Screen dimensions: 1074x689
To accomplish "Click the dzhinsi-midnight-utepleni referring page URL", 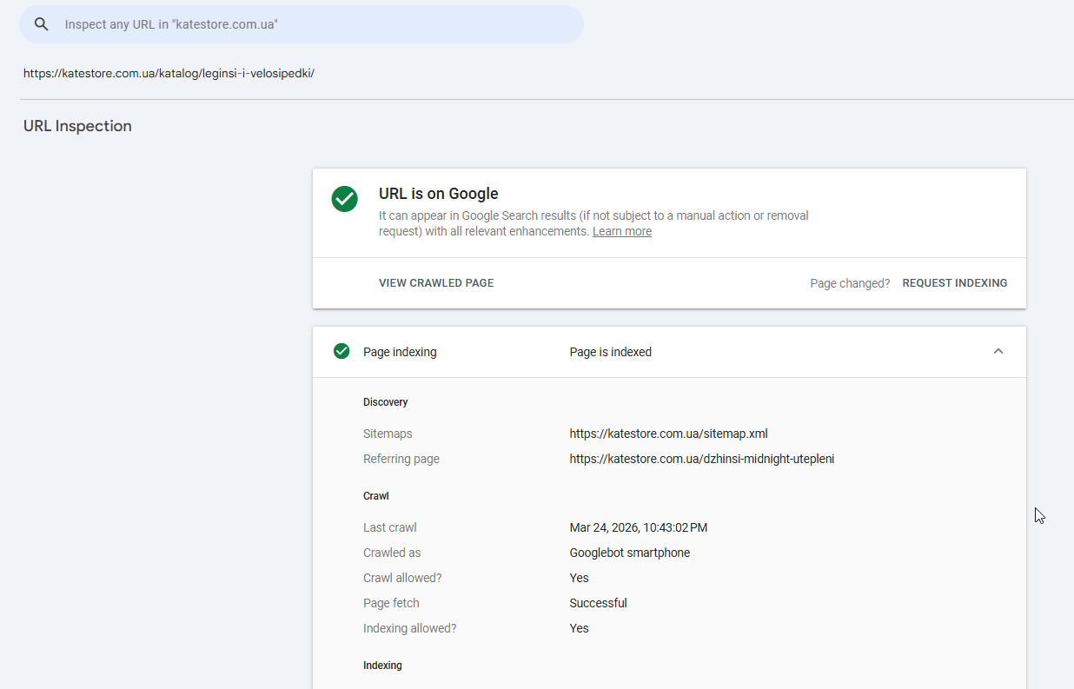I will tap(701, 459).
